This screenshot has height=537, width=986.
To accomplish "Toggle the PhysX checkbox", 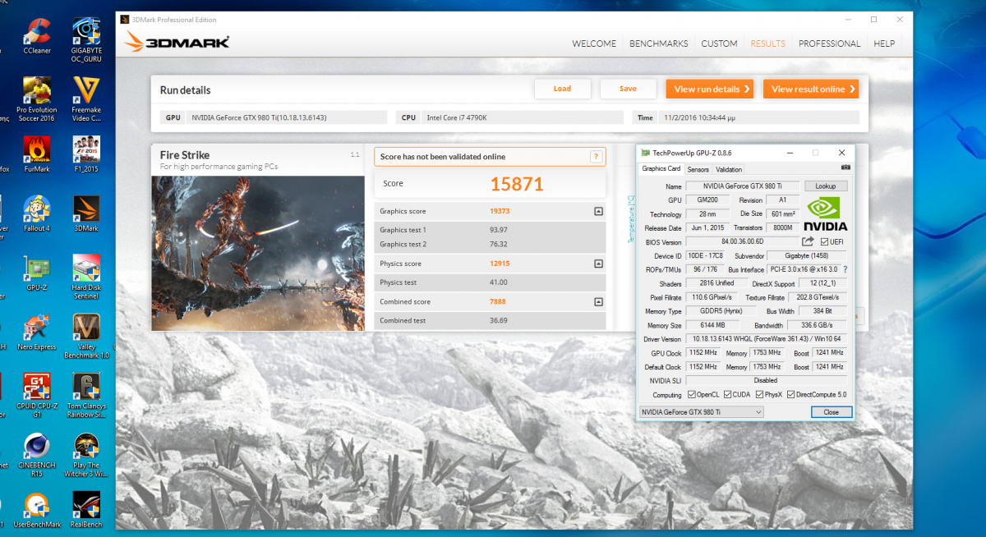I will tap(759, 395).
